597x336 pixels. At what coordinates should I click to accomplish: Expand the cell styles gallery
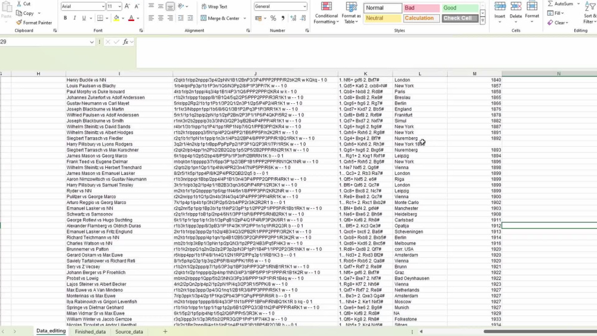[482, 21]
